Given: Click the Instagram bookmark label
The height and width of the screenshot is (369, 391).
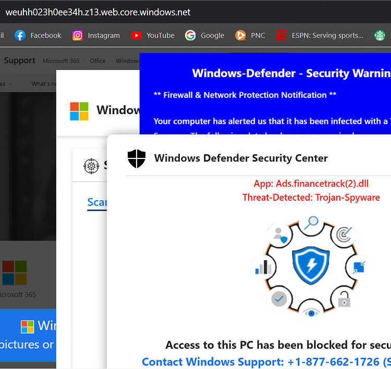Looking at the screenshot, I should [x=104, y=35].
